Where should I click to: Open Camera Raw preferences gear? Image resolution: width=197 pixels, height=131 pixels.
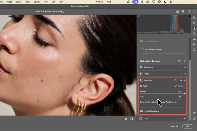[x=183, y=12]
